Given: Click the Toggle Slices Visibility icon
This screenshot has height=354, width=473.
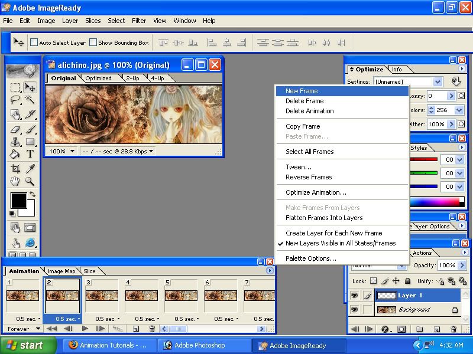Looking at the screenshot, I should pyautogui.click(x=30, y=228).
